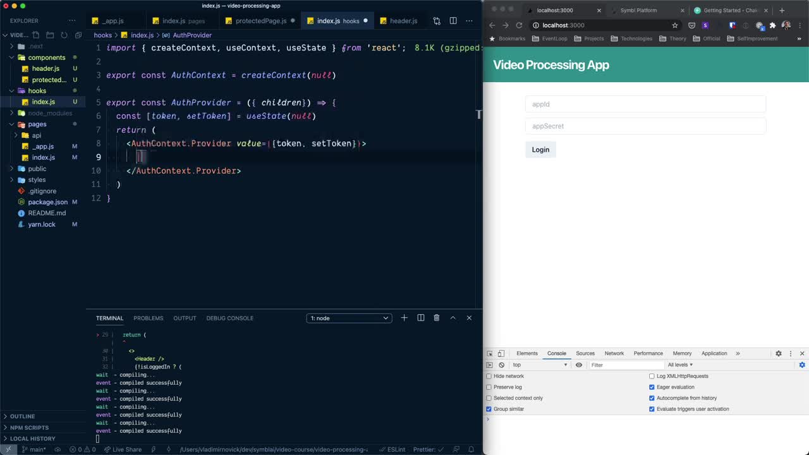This screenshot has height=455, width=809.
Task: Kill terminal with the trash icon
Action: (x=436, y=318)
